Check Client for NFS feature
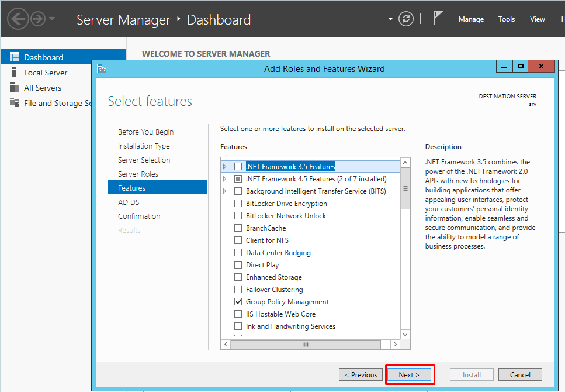The width and height of the screenshot is (565, 392). pyautogui.click(x=238, y=240)
